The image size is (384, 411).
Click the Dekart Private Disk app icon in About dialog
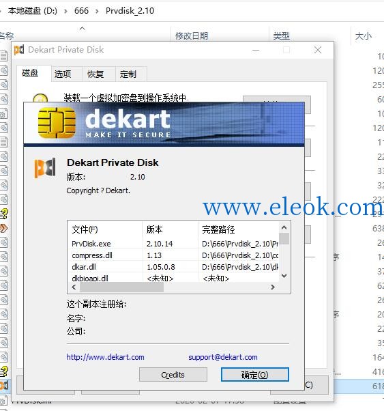[x=45, y=168]
